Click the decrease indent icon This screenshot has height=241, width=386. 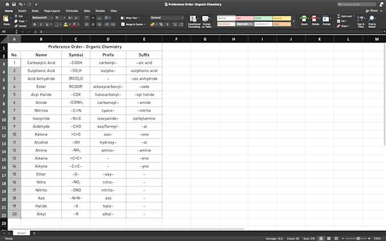[107, 24]
